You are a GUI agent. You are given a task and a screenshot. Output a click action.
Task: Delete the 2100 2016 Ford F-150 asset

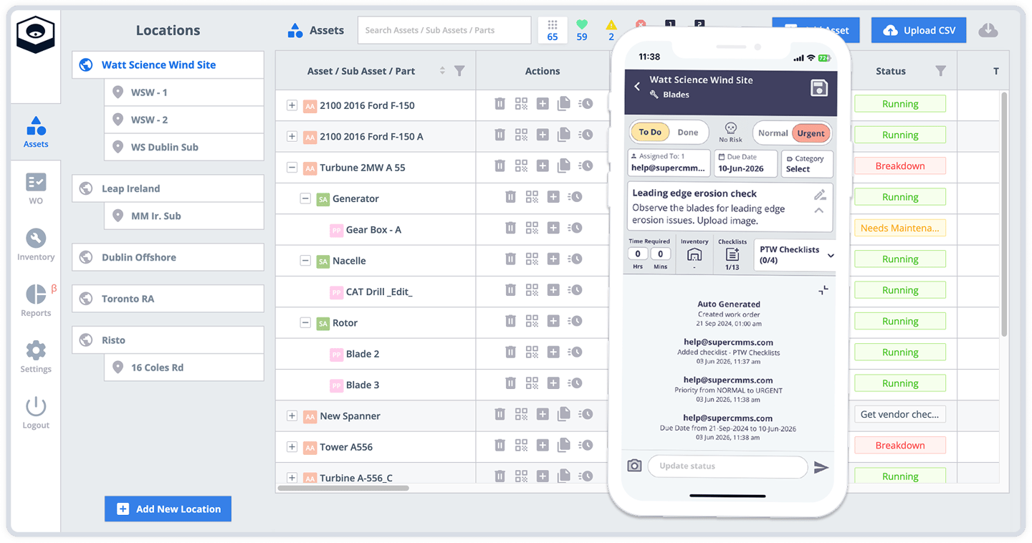point(500,105)
